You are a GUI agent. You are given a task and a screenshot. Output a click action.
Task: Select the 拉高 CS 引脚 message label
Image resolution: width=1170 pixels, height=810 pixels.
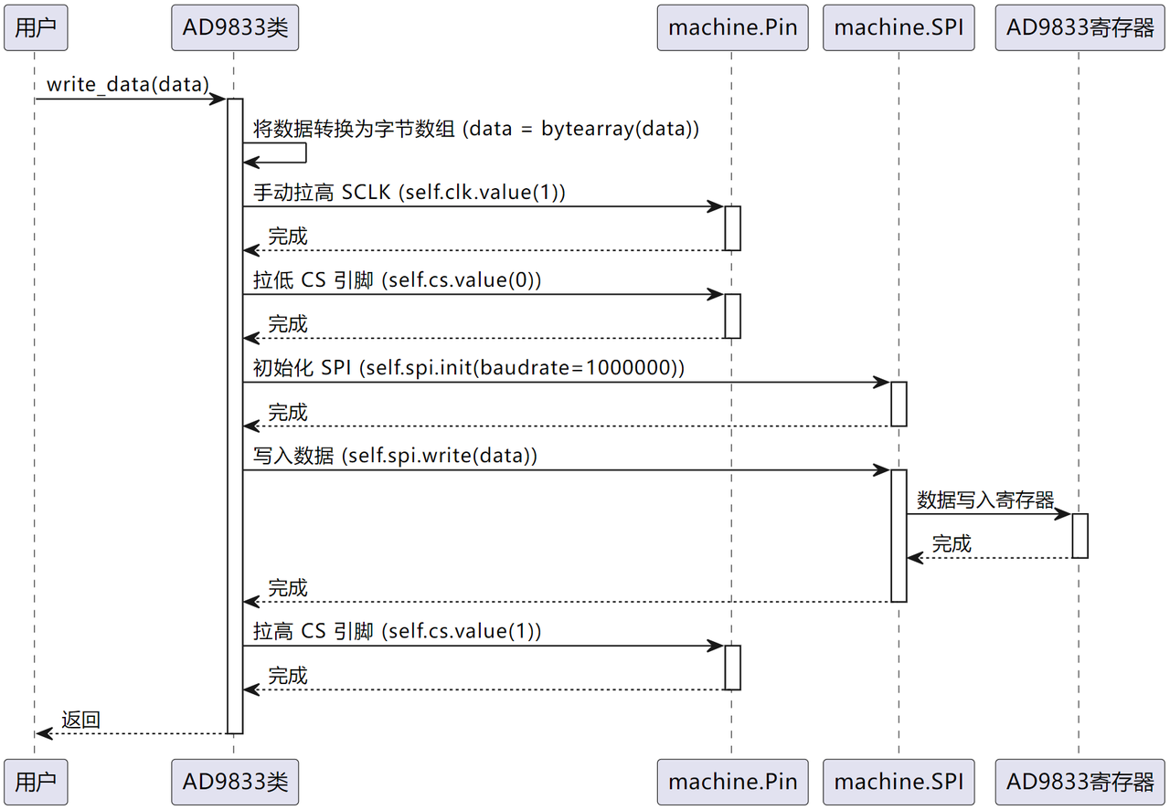click(x=398, y=631)
